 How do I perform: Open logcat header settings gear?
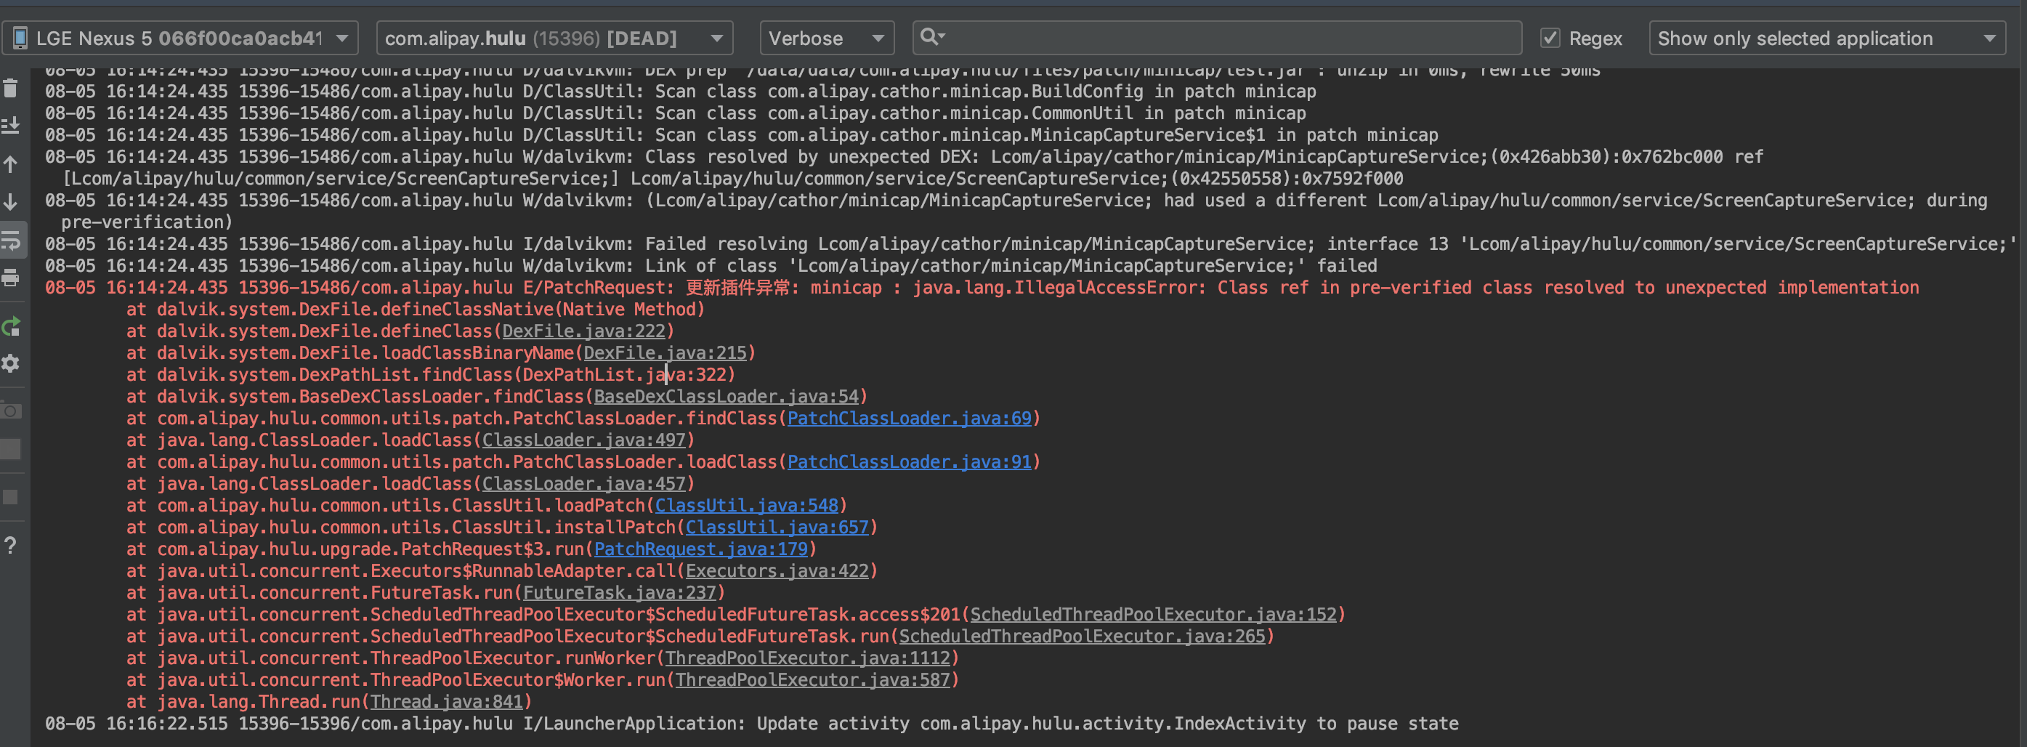pos(10,363)
